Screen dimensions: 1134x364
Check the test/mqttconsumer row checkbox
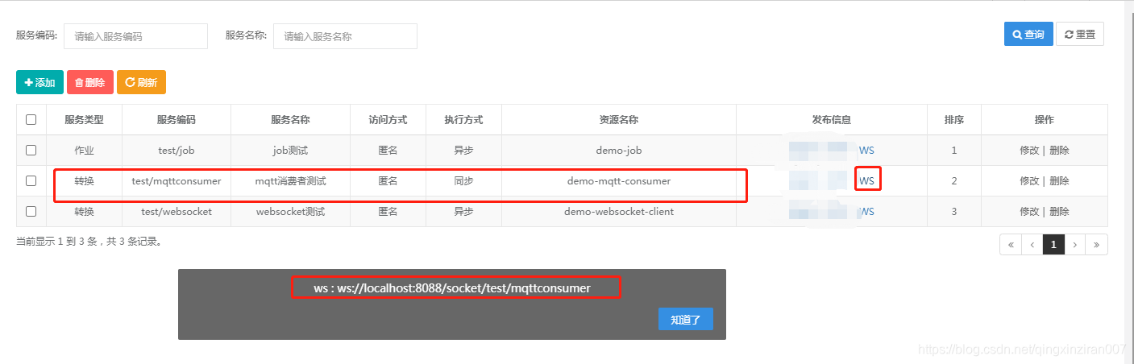tap(31, 180)
